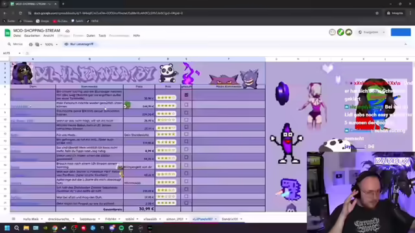Open Chrome from the Windows taskbar
The height and width of the screenshot is (233, 415).
tap(54, 228)
